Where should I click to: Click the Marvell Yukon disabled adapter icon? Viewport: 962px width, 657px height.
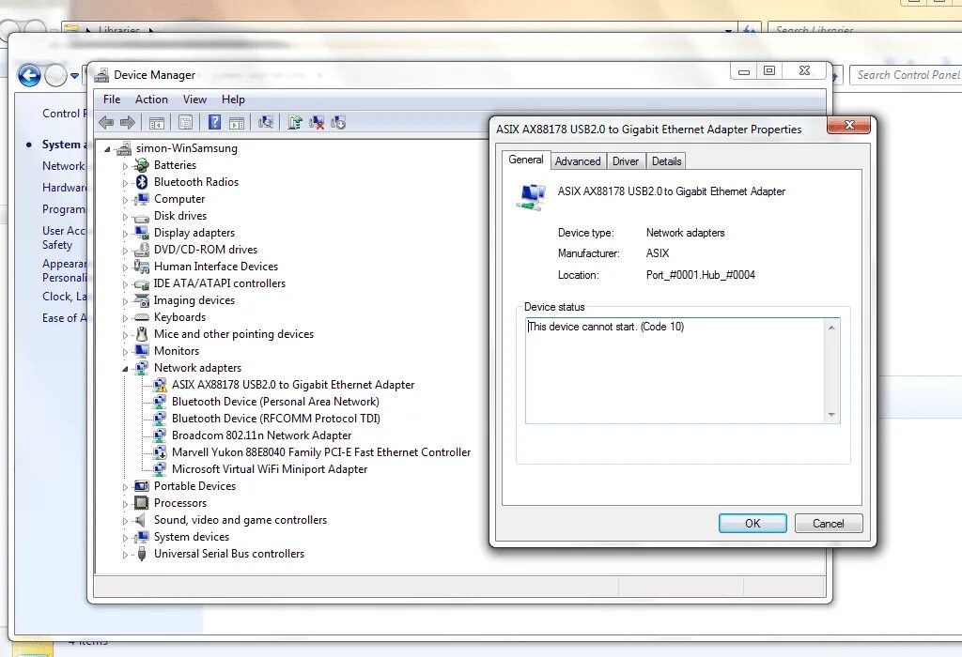pos(160,452)
